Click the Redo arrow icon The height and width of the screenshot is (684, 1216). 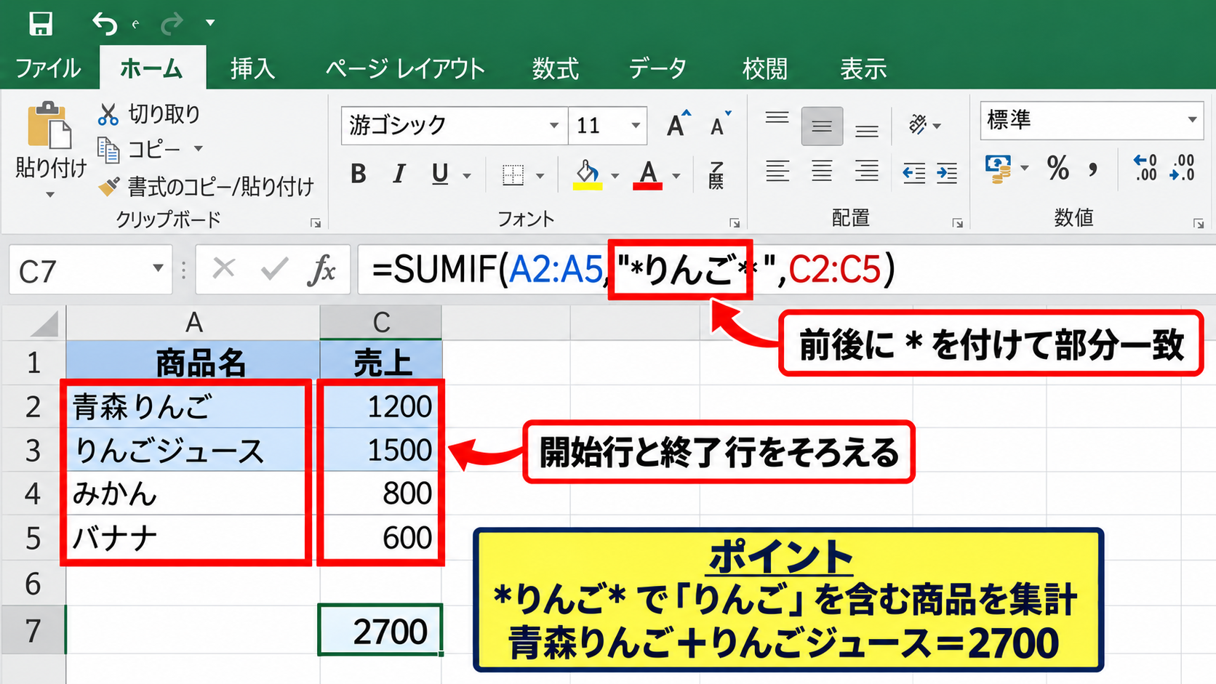[x=172, y=23]
